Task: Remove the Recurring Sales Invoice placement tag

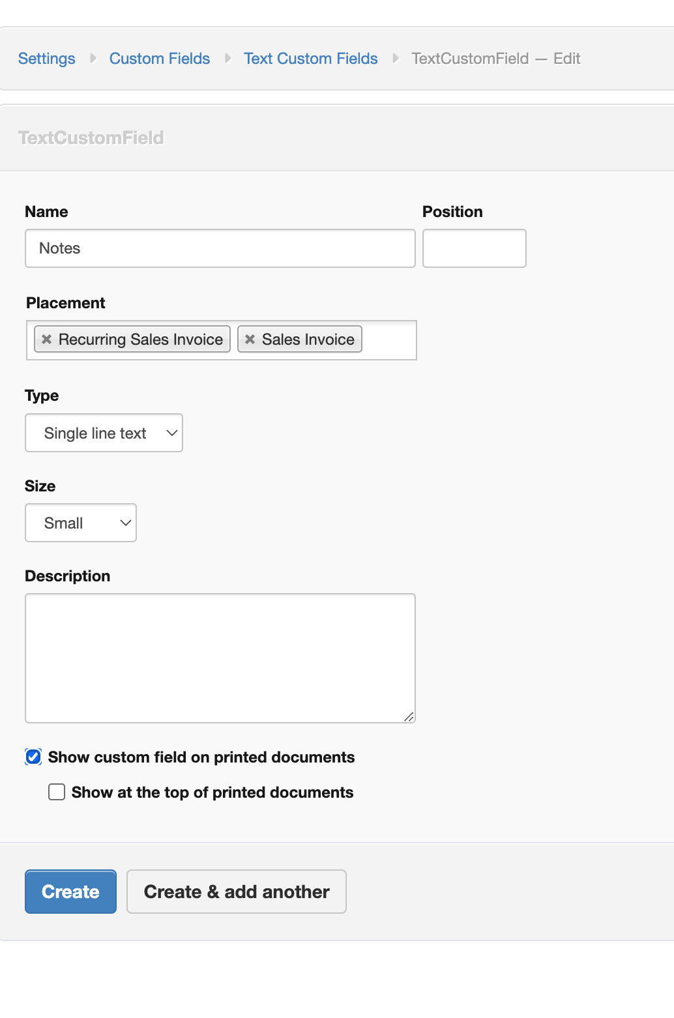Action: (46, 340)
